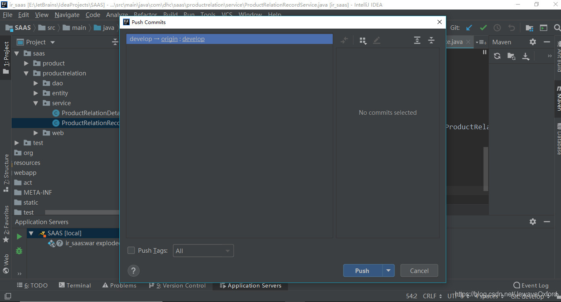Debug the application server bug icon
This screenshot has height=302, width=561.
pos(19,251)
